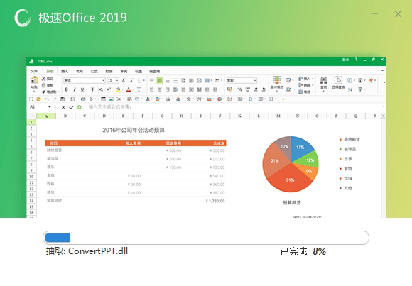The image size is (412, 286).
Task: Click the Sort A-Z icon
Action: (x=350, y=89)
